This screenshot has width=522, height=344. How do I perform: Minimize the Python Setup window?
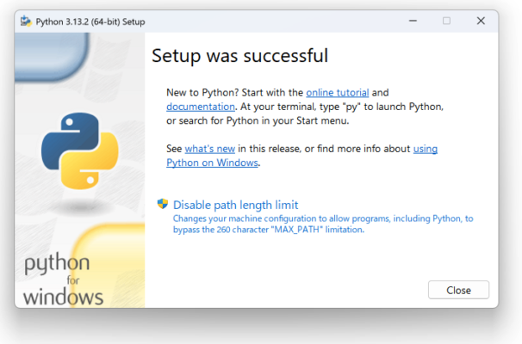point(413,21)
